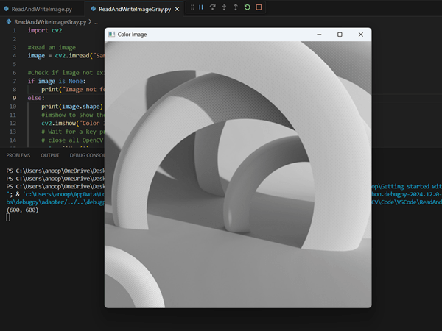Stop debugging with the red square
442x331 pixels.
tap(259, 7)
